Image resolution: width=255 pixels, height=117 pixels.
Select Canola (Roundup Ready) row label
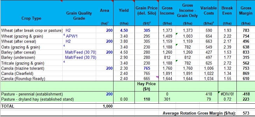(x=23, y=79)
